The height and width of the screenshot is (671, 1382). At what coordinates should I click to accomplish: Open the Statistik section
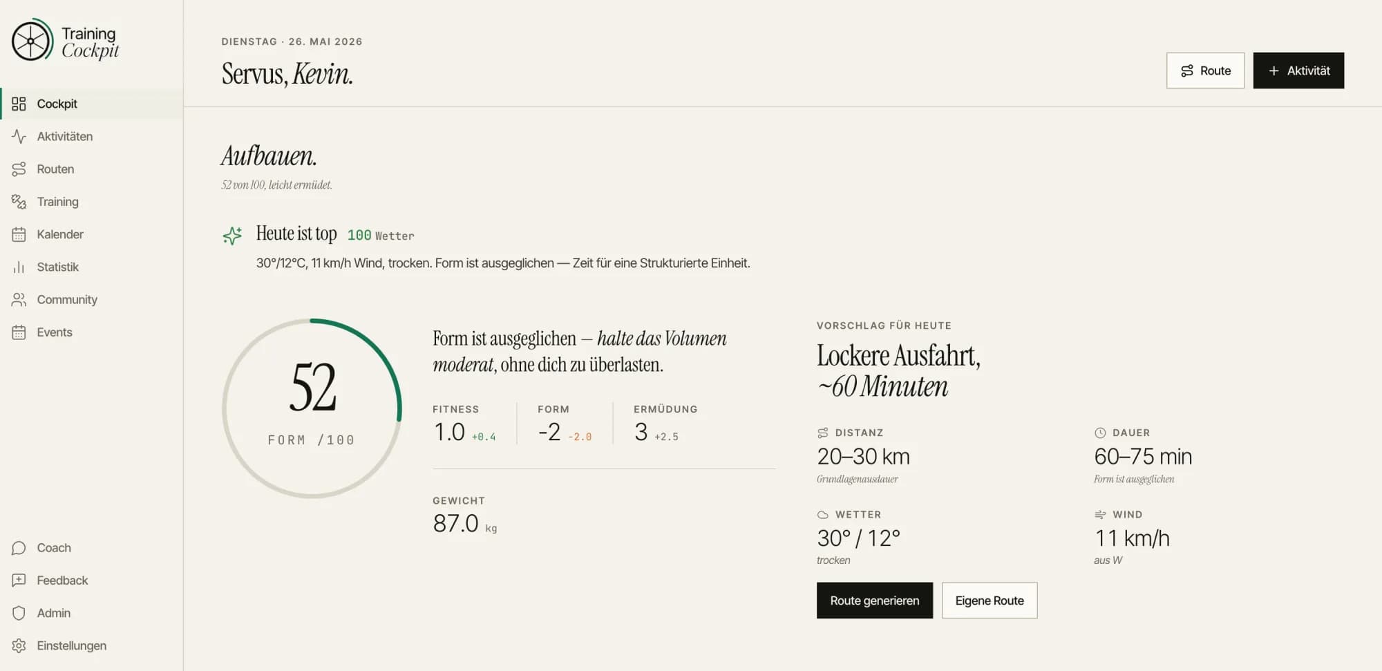click(x=91, y=267)
